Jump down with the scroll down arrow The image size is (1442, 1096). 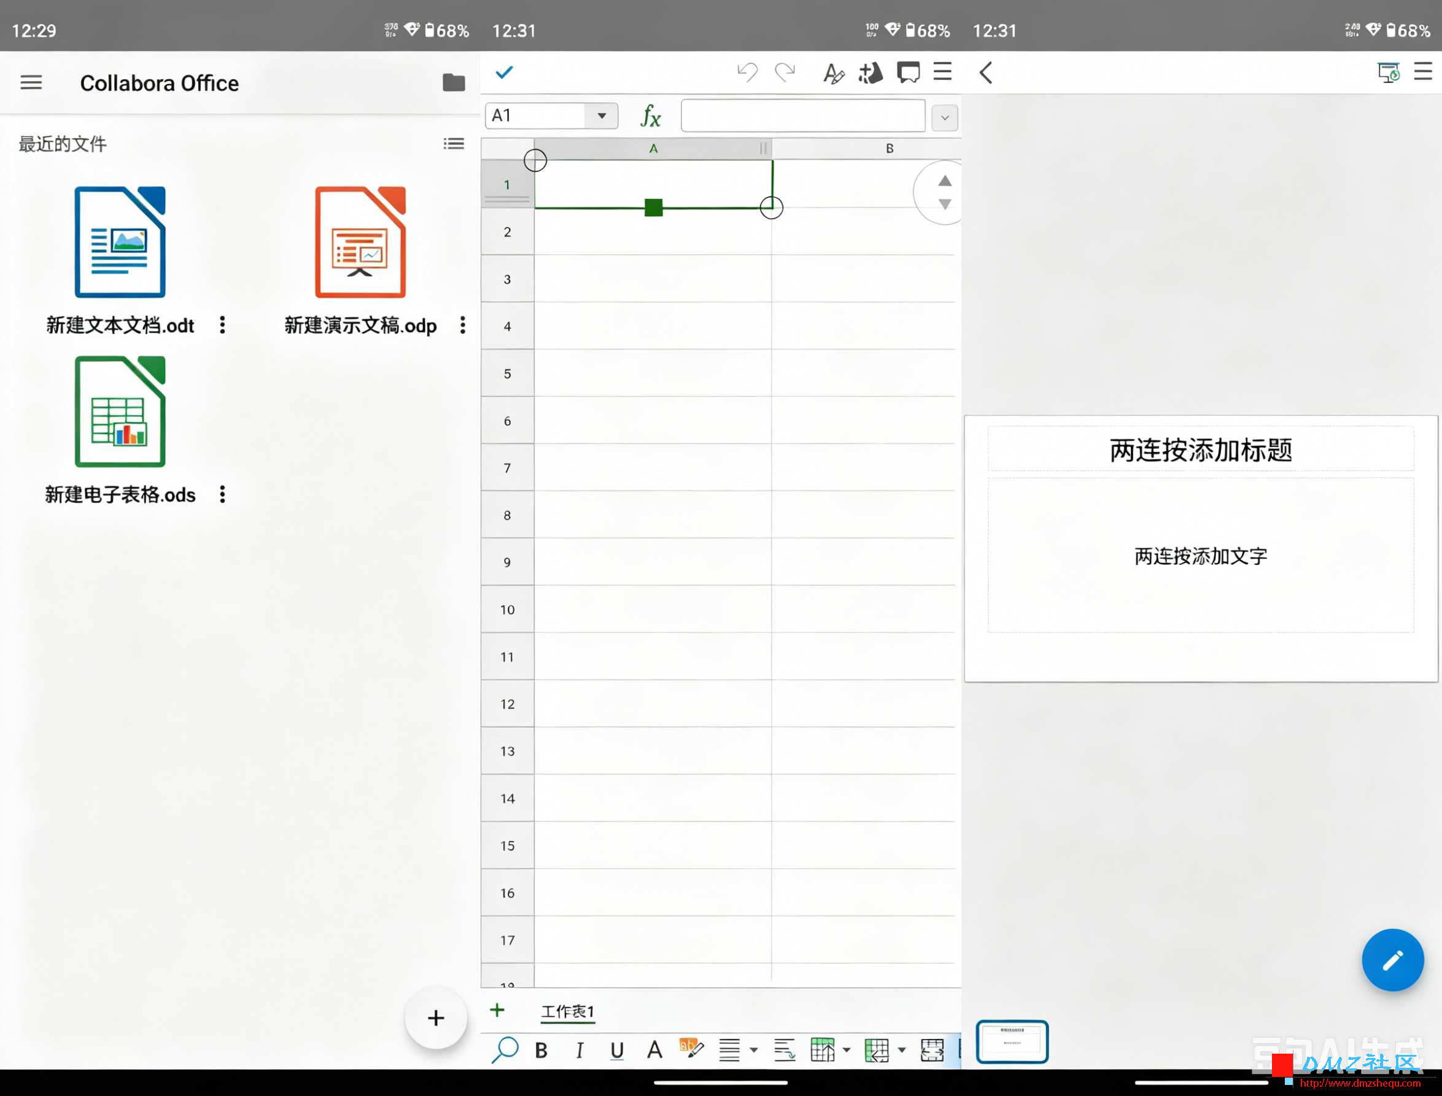[944, 204]
